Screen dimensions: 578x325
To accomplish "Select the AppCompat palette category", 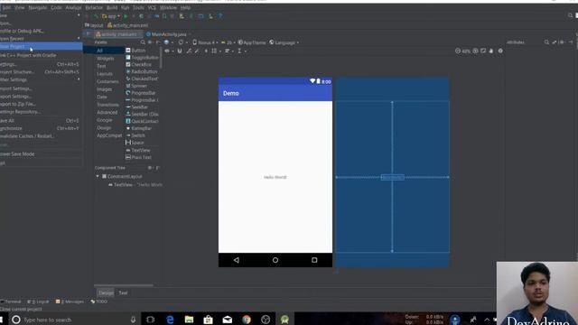I will [x=109, y=135].
